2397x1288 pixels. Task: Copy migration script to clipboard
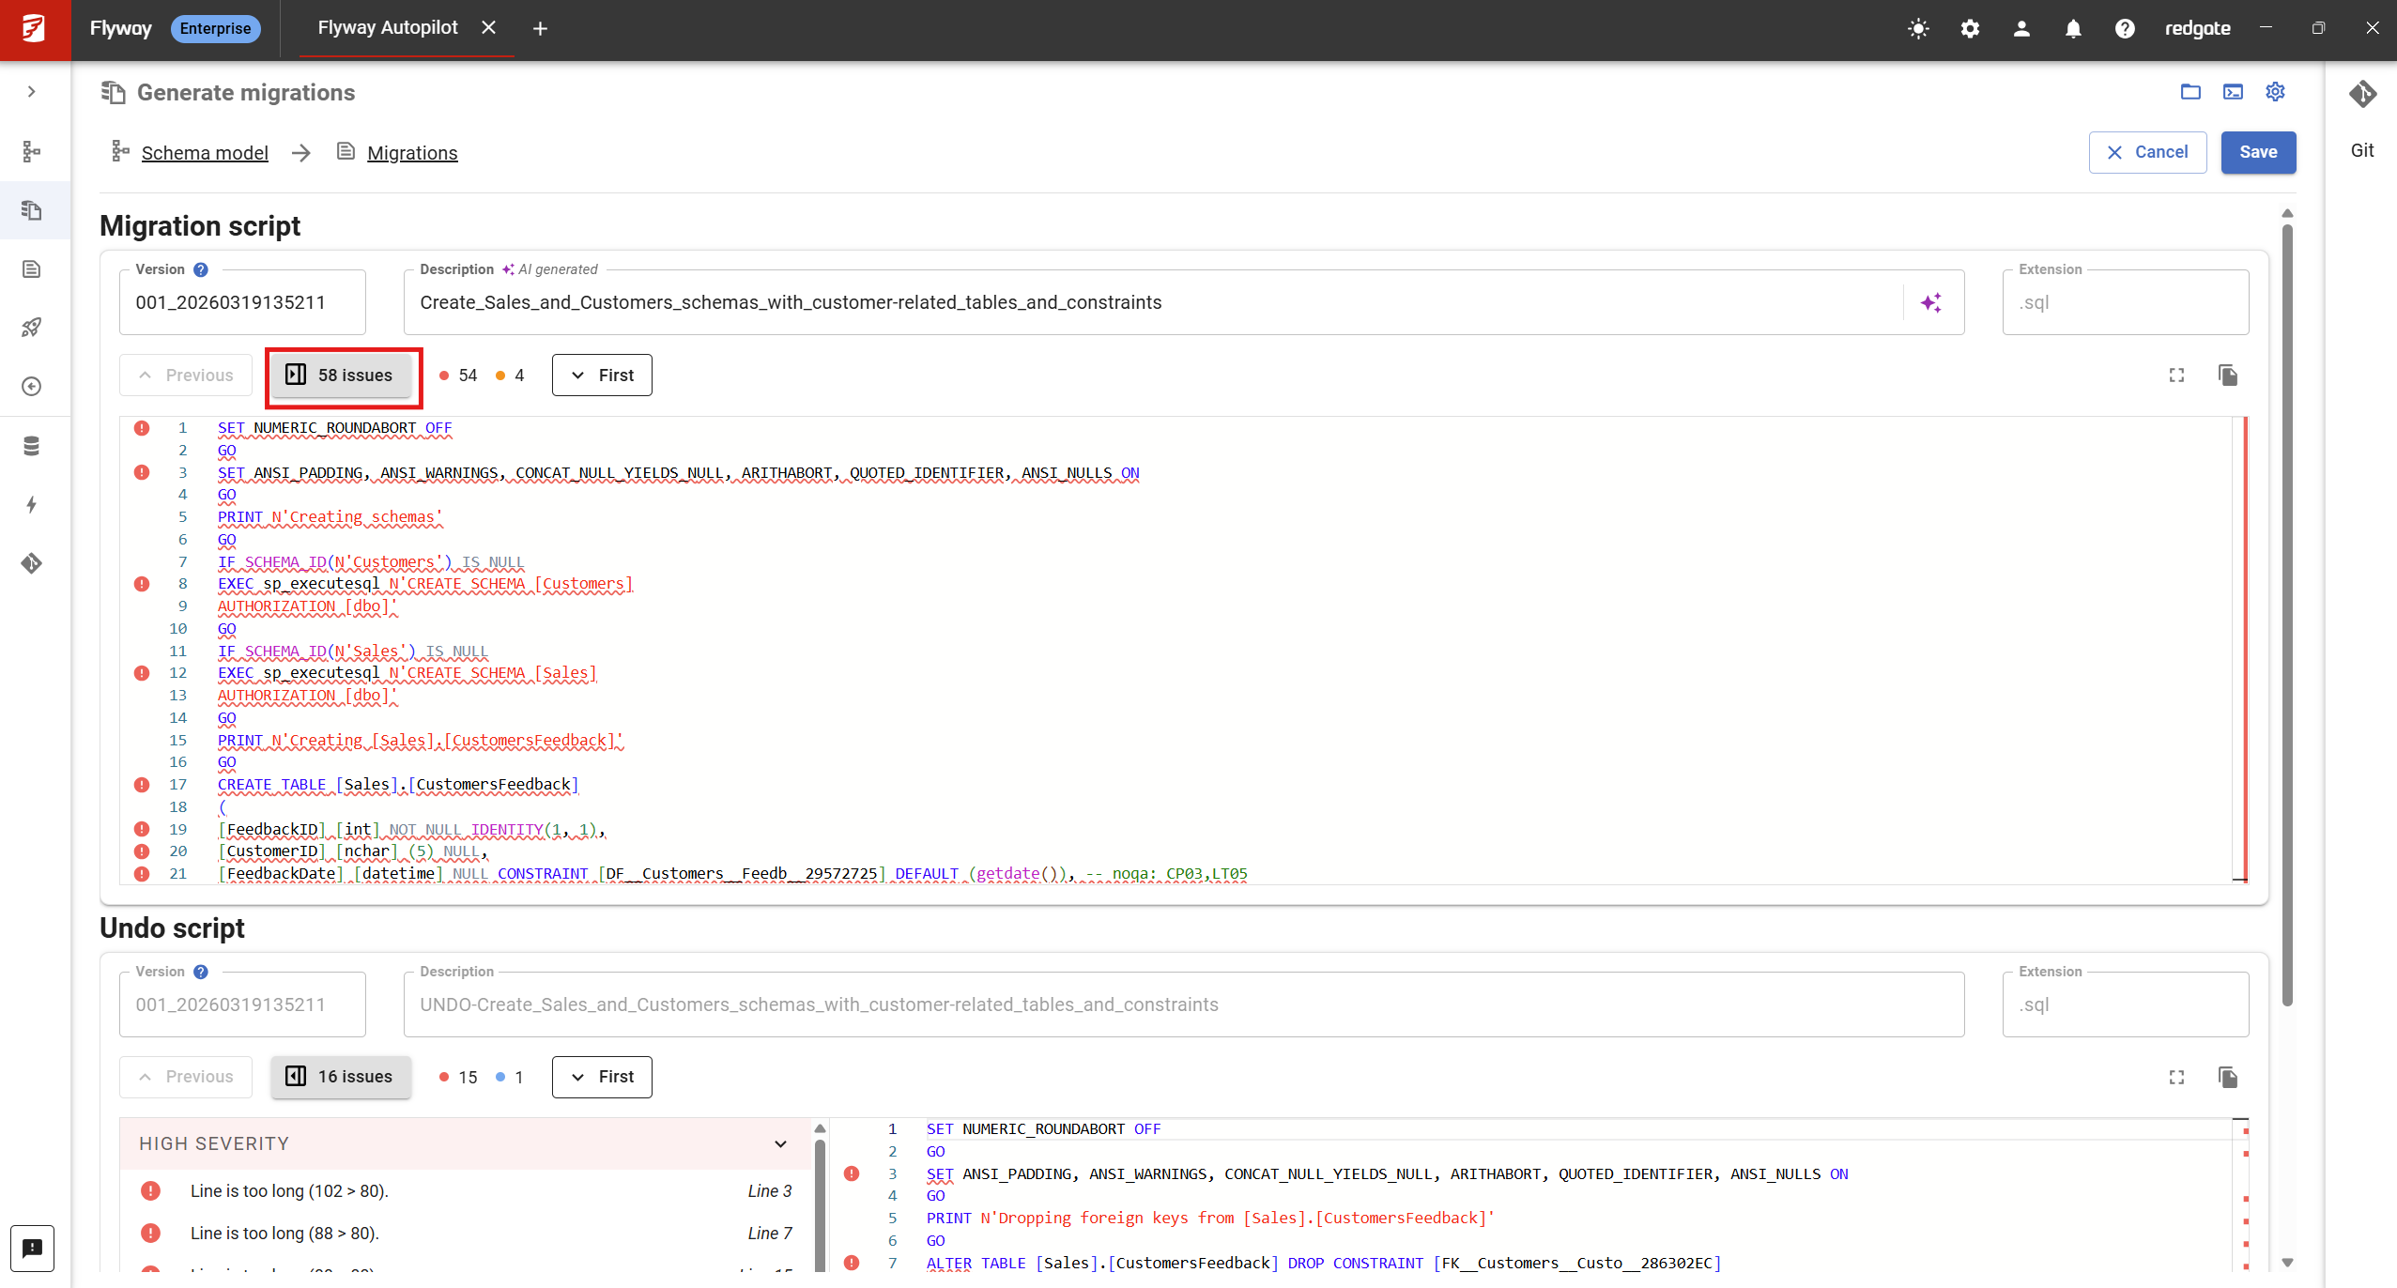pyautogui.click(x=2228, y=376)
